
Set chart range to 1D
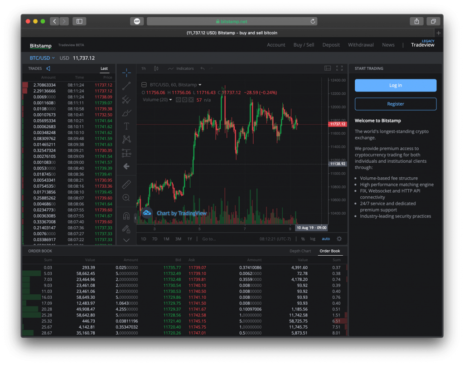pos(144,239)
